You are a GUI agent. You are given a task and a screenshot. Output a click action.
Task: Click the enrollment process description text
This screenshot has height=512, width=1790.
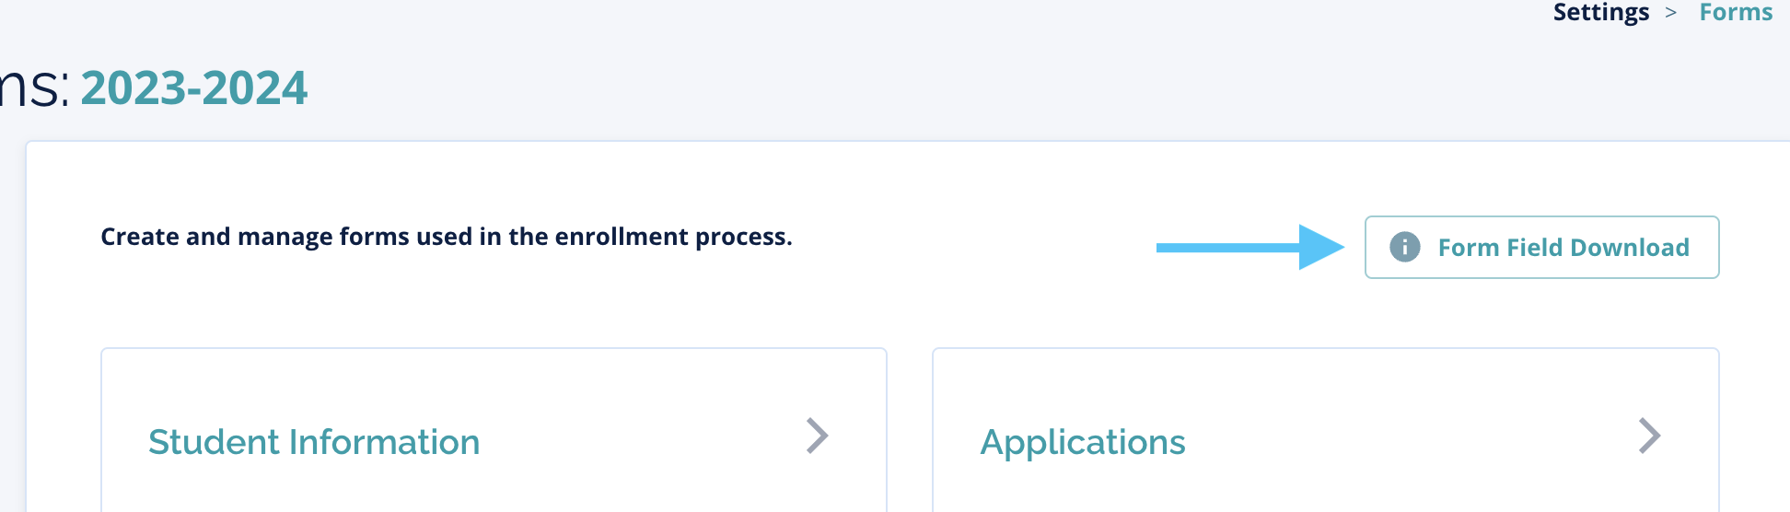coord(446,237)
